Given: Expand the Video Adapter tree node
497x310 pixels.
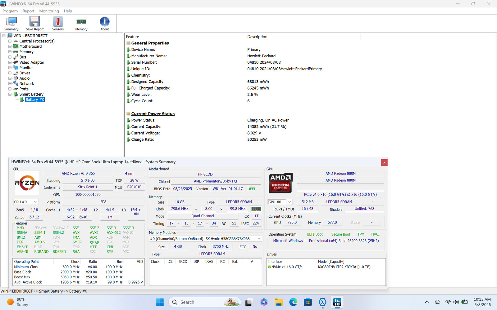Looking at the screenshot, I should click(x=10, y=62).
